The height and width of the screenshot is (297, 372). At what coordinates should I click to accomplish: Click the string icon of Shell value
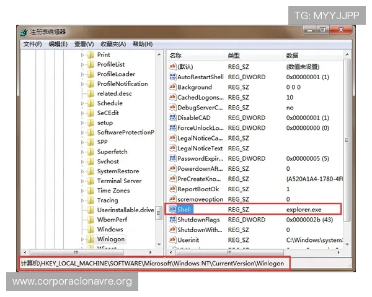click(x=172, y=209)
